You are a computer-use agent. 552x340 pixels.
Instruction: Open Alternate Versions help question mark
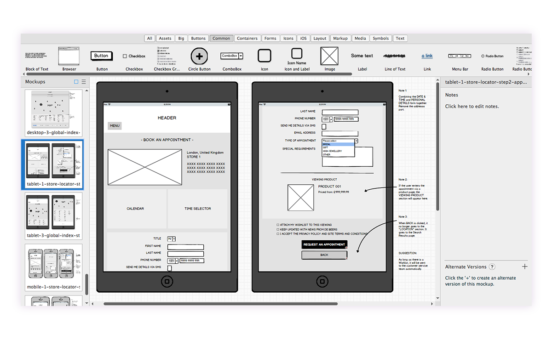[x=492, y=267]
